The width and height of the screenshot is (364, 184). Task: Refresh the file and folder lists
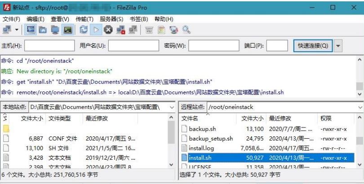(84, 30)
